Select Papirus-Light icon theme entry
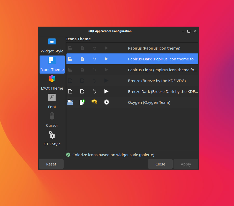 tap(162, 70)
